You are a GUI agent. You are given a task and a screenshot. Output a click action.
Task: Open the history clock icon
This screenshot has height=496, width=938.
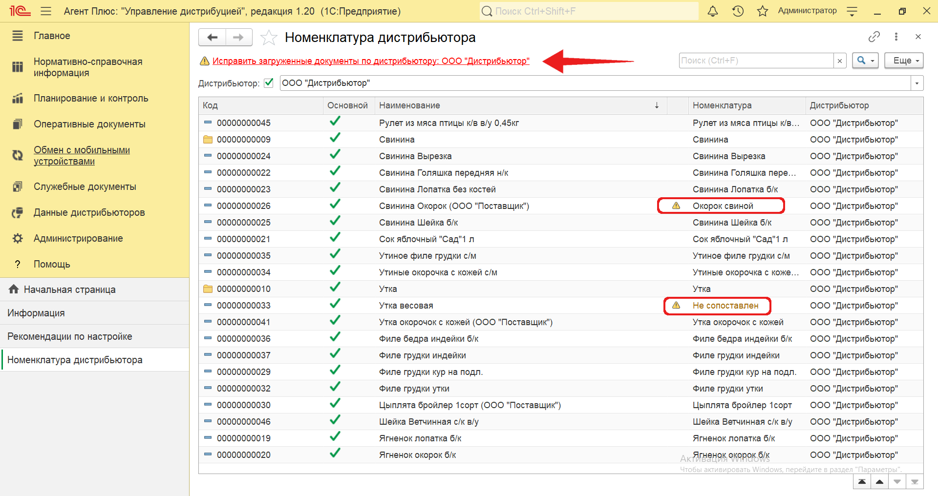point(738,11)
